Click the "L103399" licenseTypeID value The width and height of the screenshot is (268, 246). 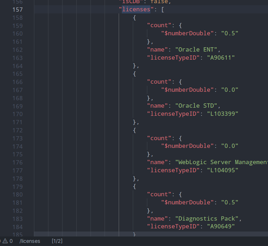tap(222, 114)
